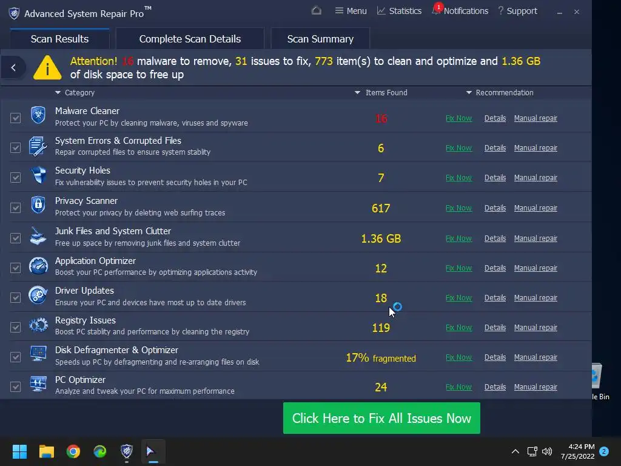The image size is (621, 466).
Task: Switch to the Scan Results tab
Action: 60,39
